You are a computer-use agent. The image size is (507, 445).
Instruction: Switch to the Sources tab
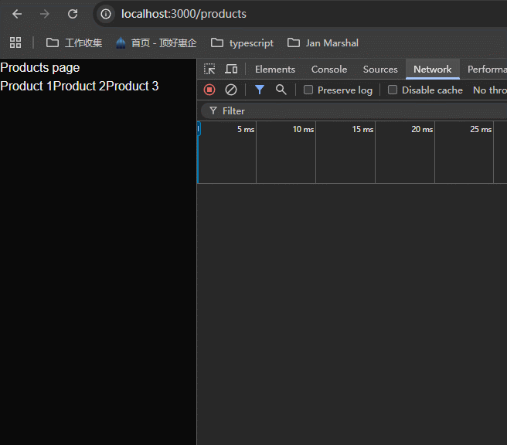(x=380, y=70)
